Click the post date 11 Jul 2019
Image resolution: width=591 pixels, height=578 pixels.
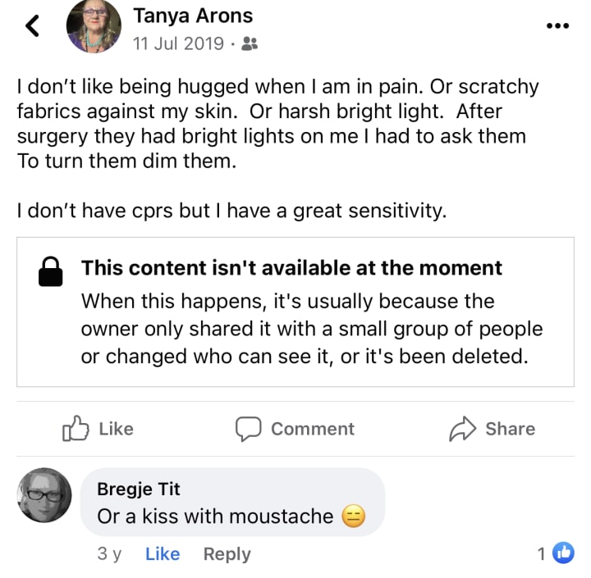[x=178, y=44]
